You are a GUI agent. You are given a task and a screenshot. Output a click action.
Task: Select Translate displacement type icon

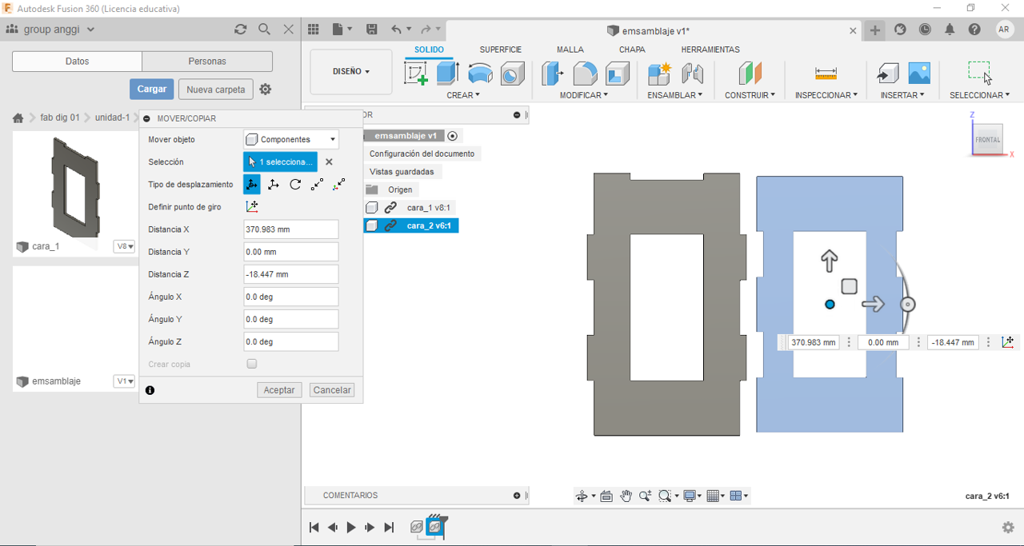[274, 184]
